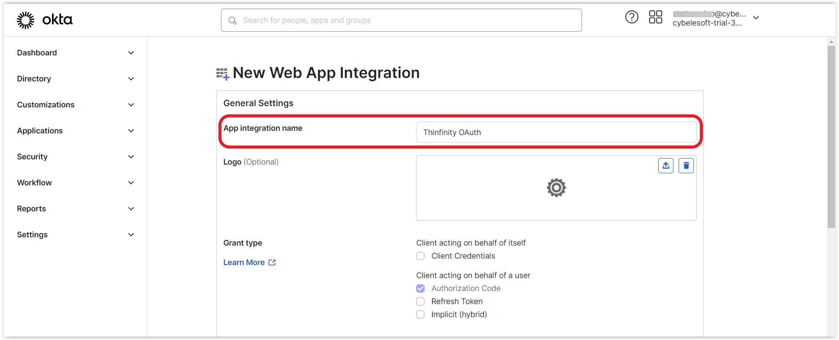
Task: Click the people, apps and groups search box
Action: 401,20
